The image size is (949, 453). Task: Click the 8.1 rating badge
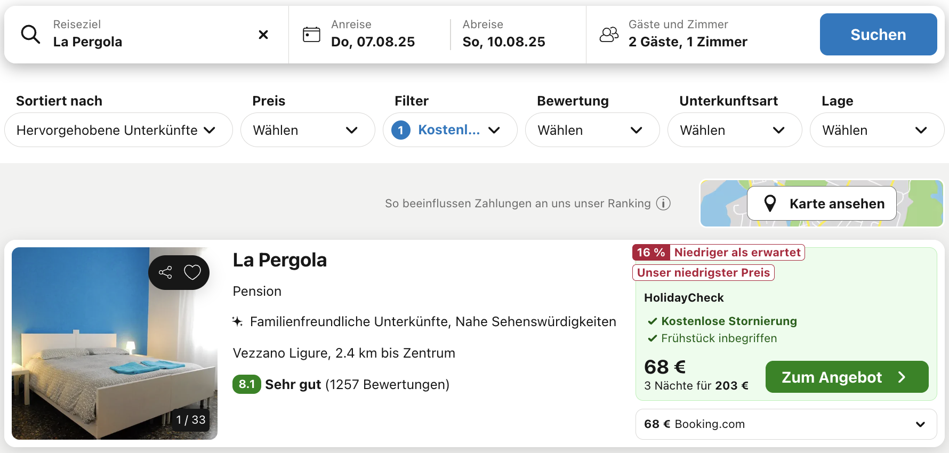click(x=246, y=384)
